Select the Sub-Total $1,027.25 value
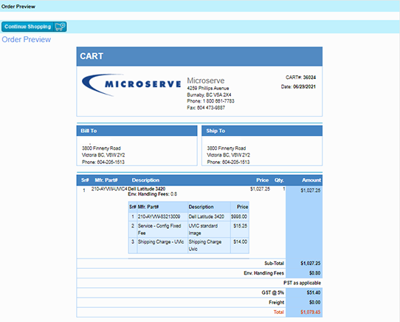 click(310, 264)
